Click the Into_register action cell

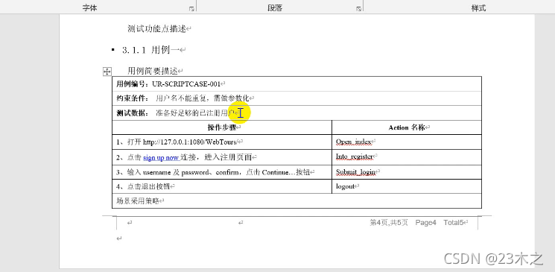407,157
